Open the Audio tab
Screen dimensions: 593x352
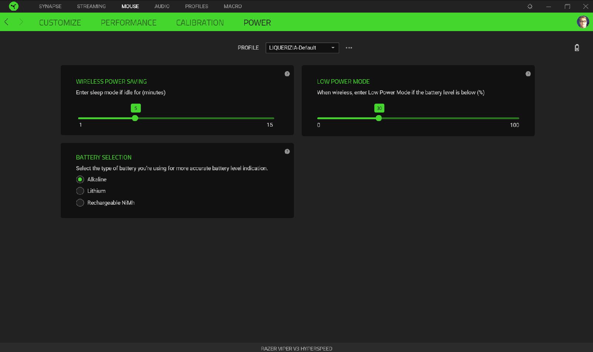point(162,6)
